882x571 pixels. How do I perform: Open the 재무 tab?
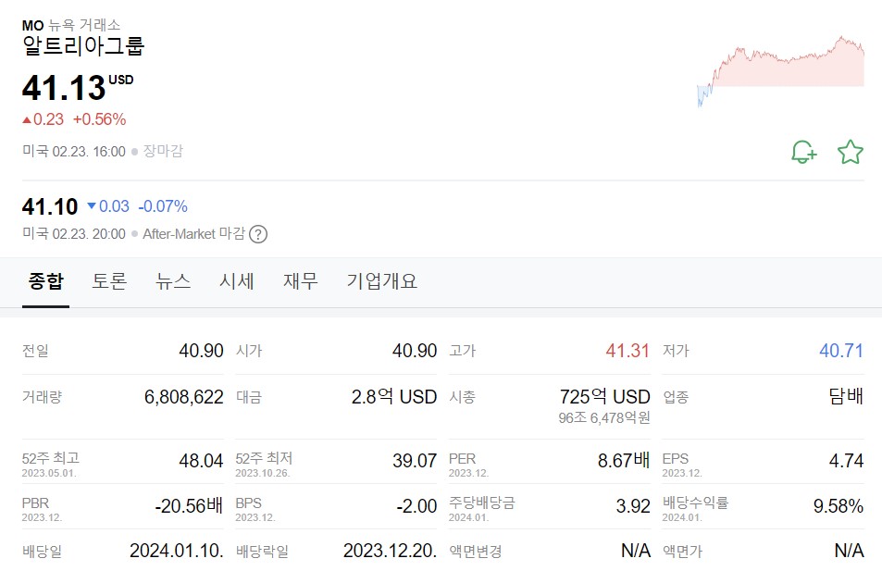(x=301, y=280)
